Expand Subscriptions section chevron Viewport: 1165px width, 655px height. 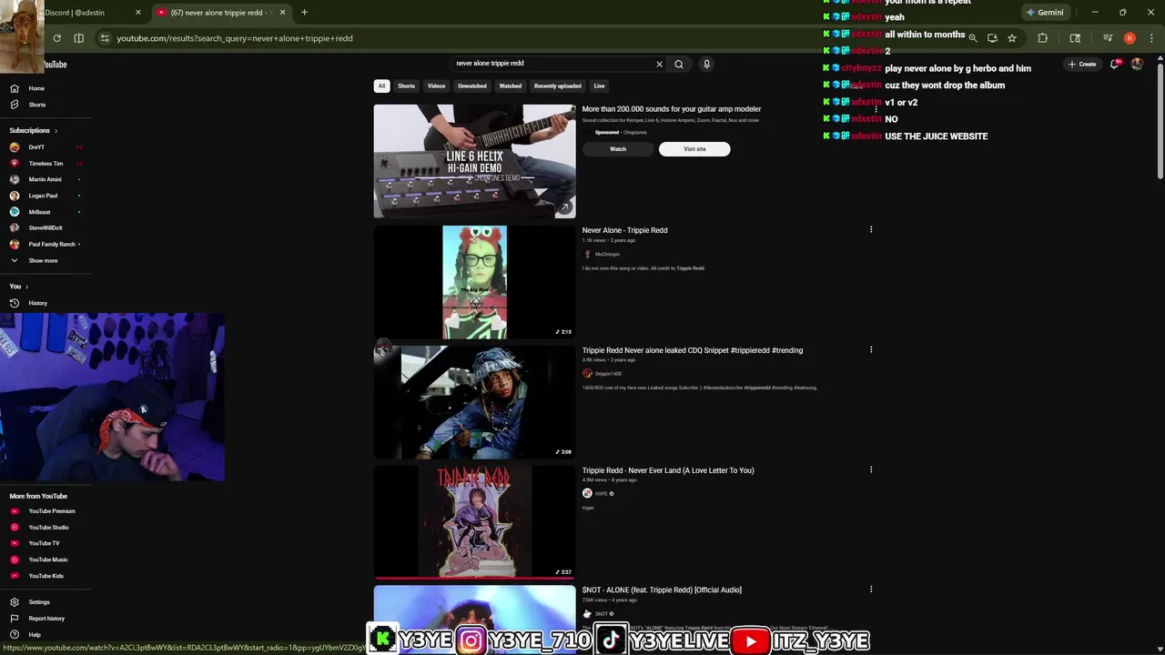point(56,131)
